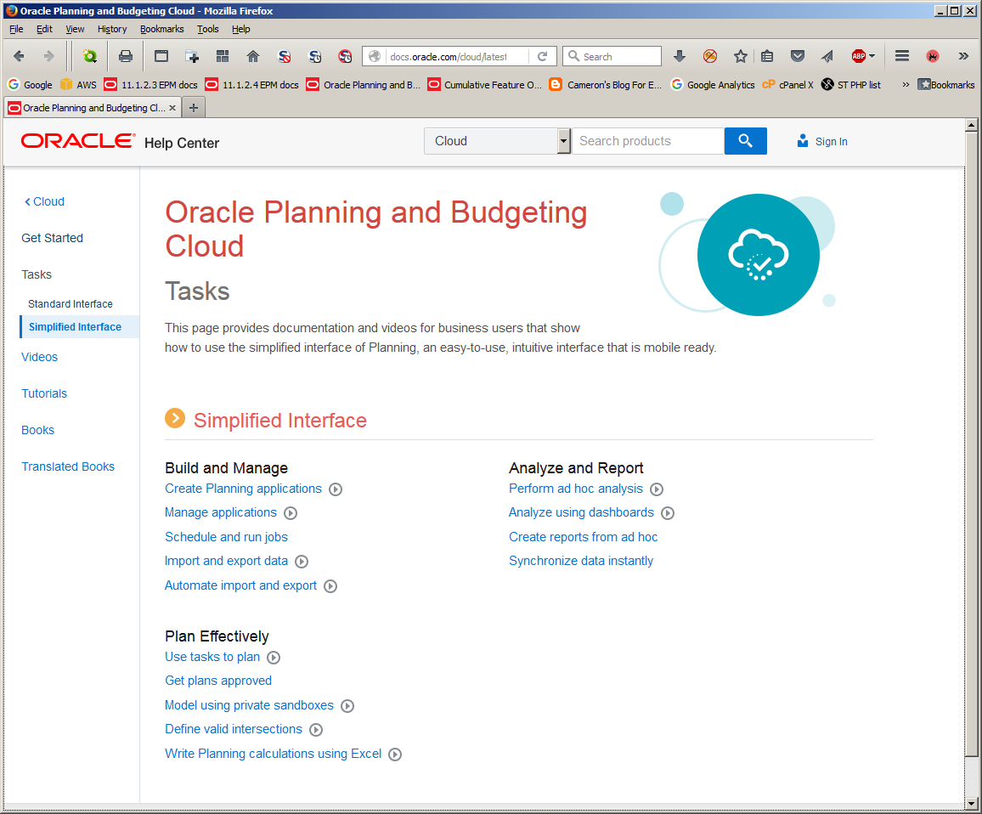Open Cameron's Blog bookmark
Screen dimensions: 982x814
click(606, 85)
